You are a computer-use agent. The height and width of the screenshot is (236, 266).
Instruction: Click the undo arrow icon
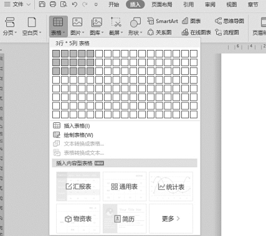point(74,4)
